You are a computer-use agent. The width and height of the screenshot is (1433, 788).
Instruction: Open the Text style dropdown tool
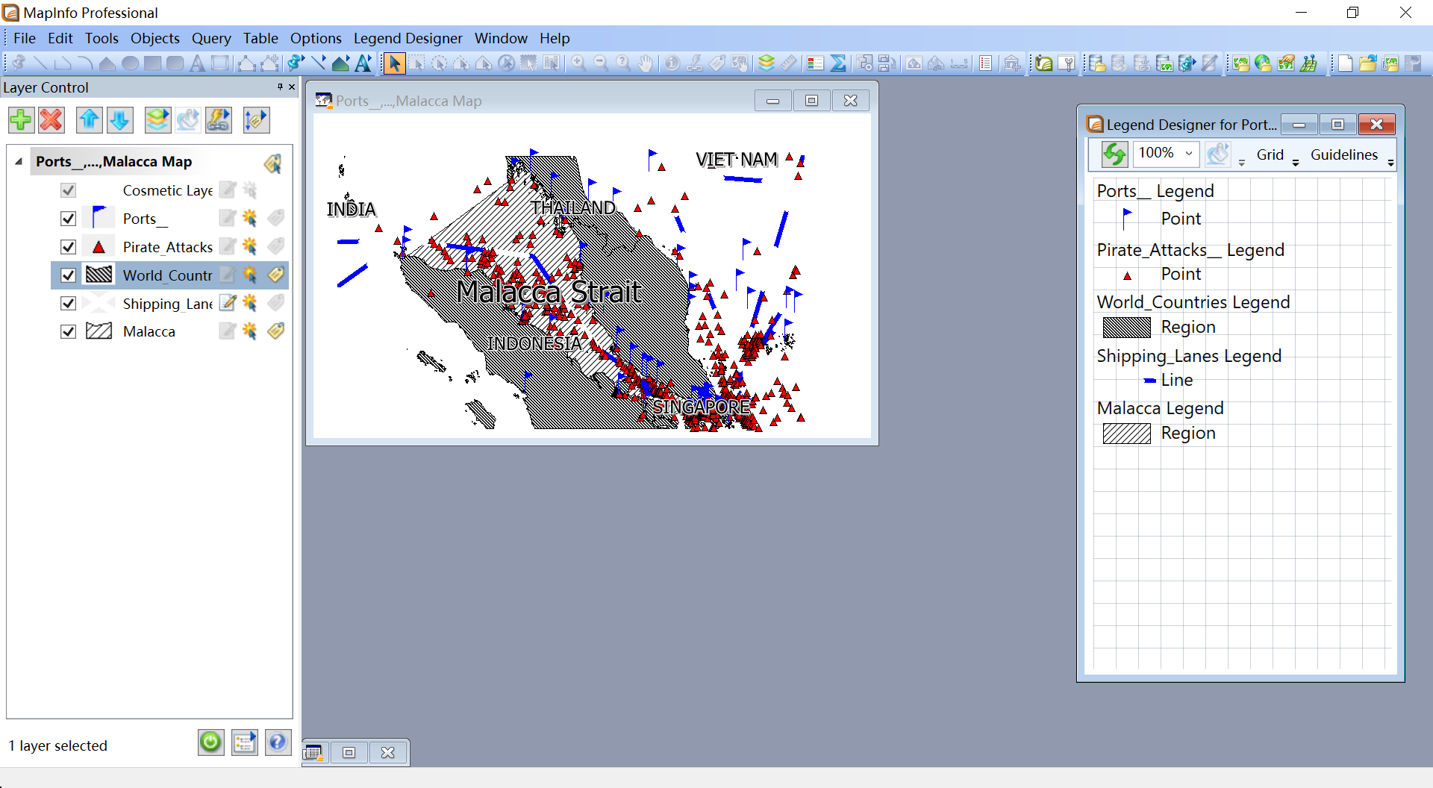tap(363, 63)
